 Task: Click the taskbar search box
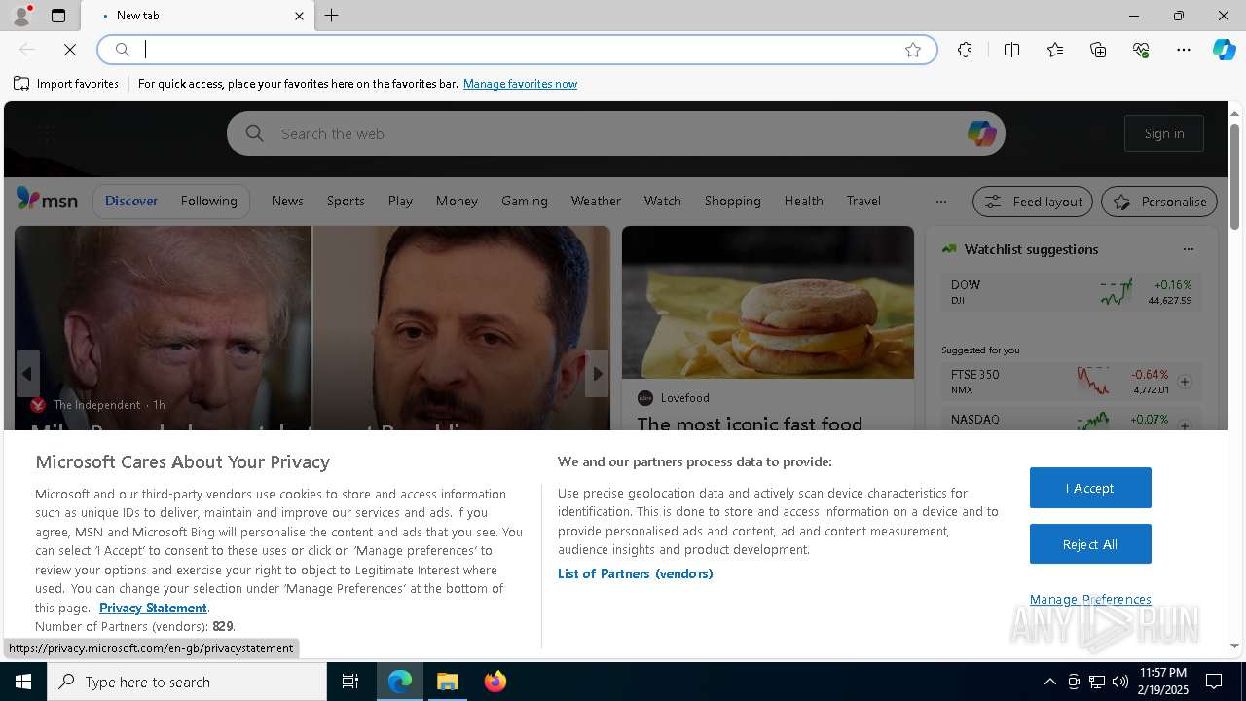(187, 682)
